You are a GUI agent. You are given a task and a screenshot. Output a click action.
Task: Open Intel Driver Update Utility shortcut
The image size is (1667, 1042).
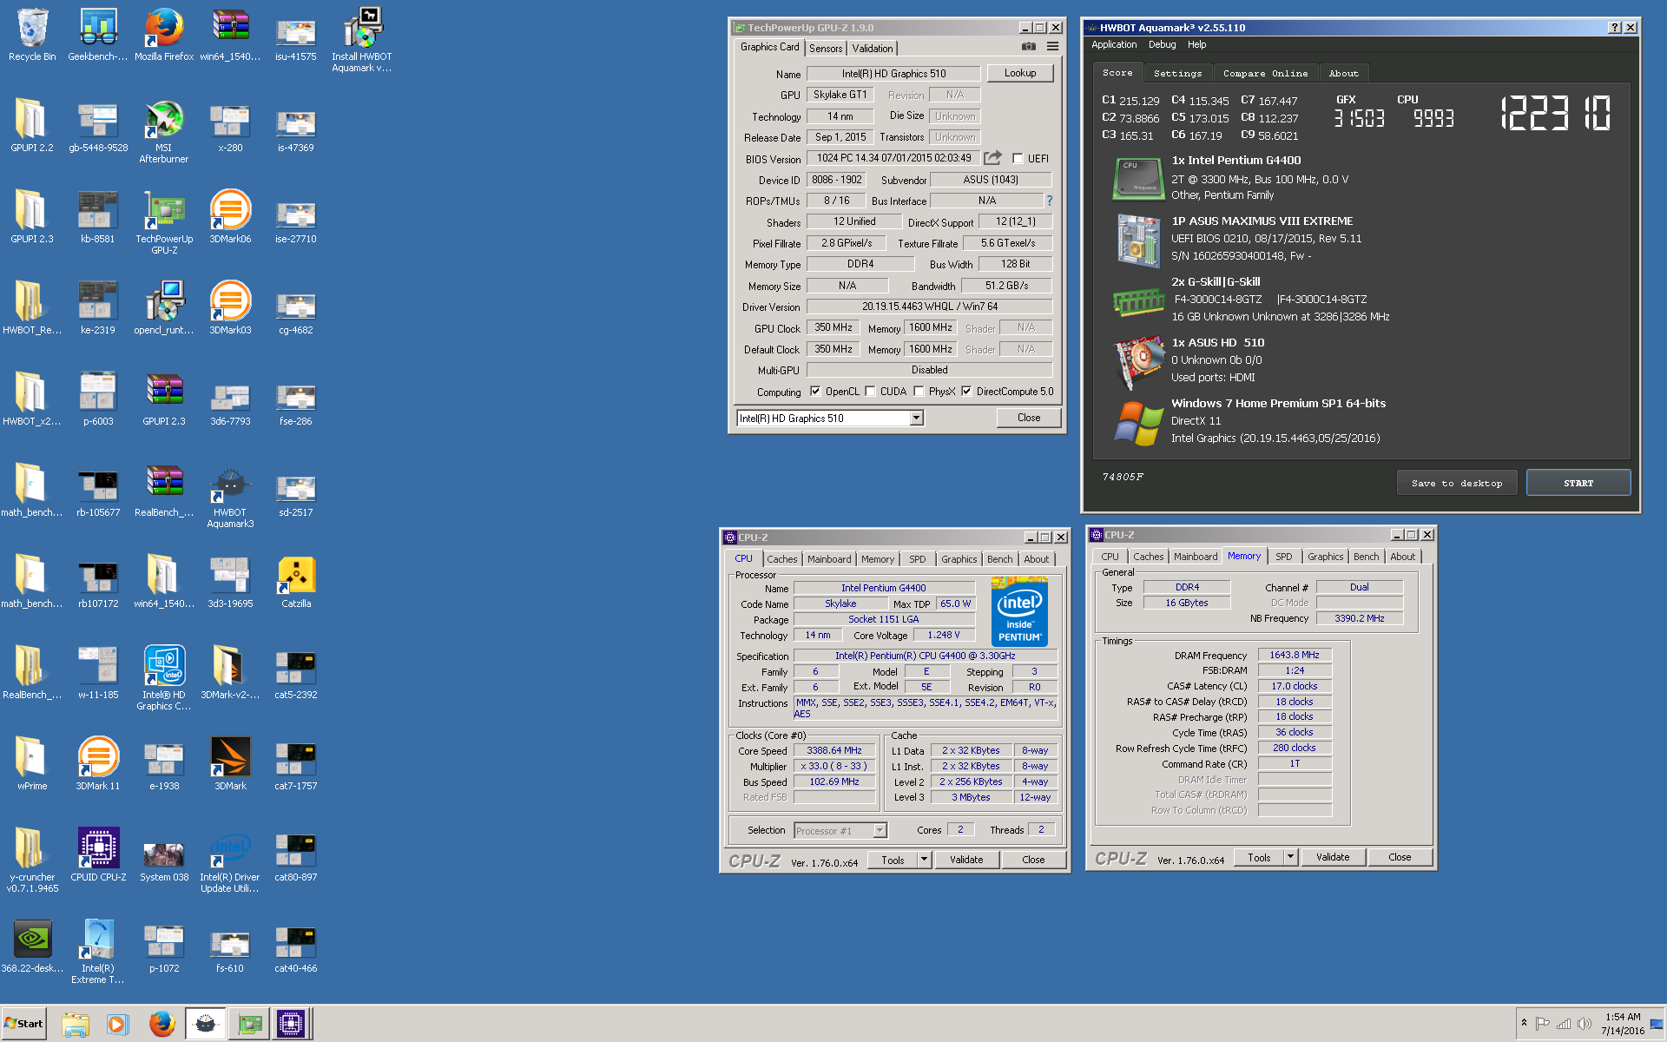pyautogui.click(x=230, y=861)
